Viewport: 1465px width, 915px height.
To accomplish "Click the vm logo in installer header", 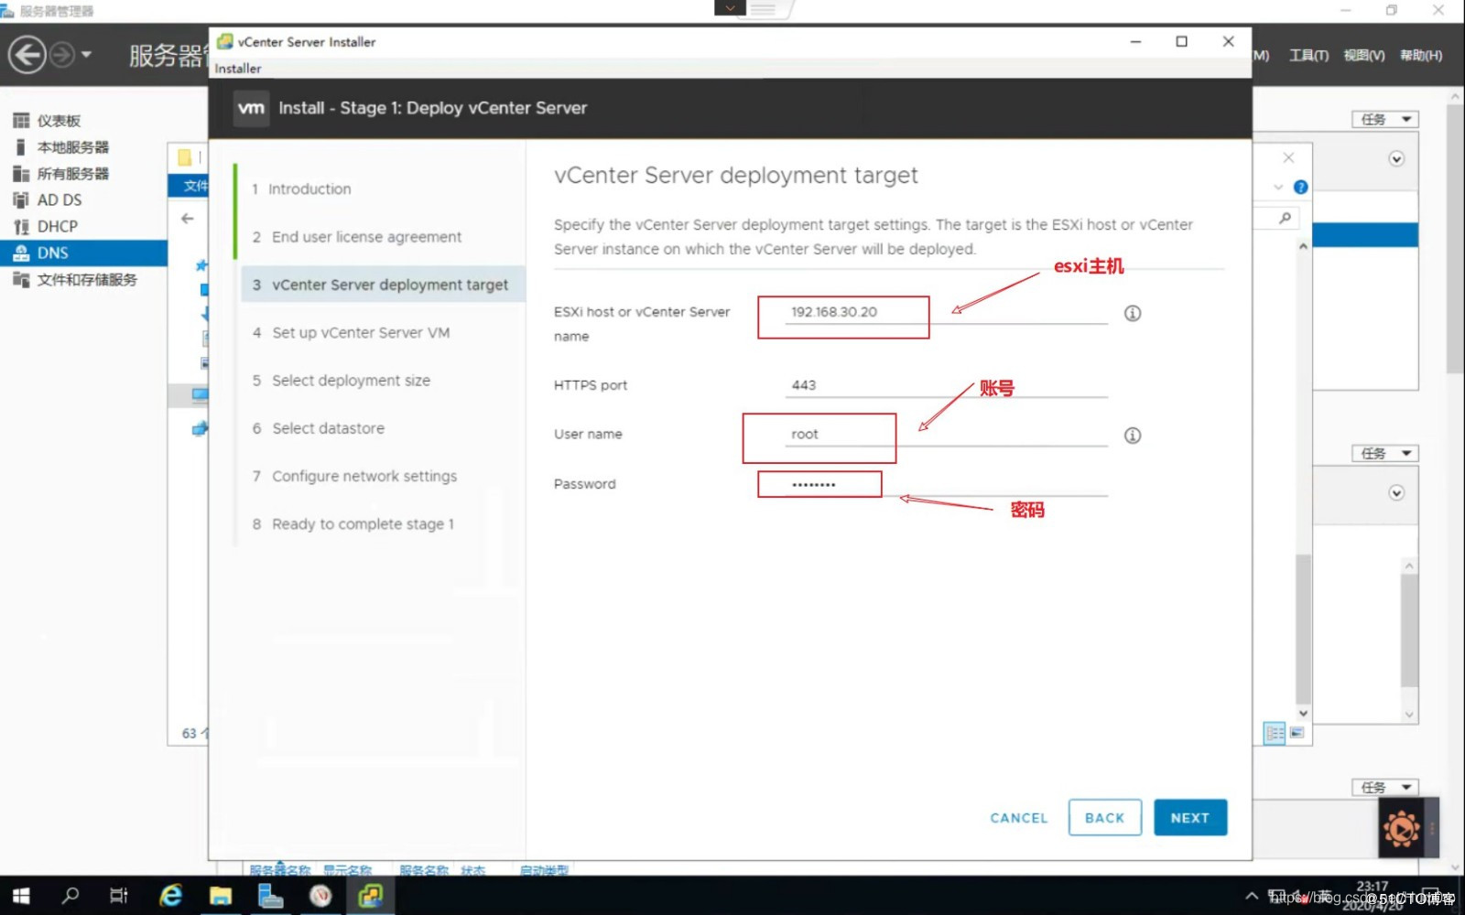I will (x=251, y=108).
